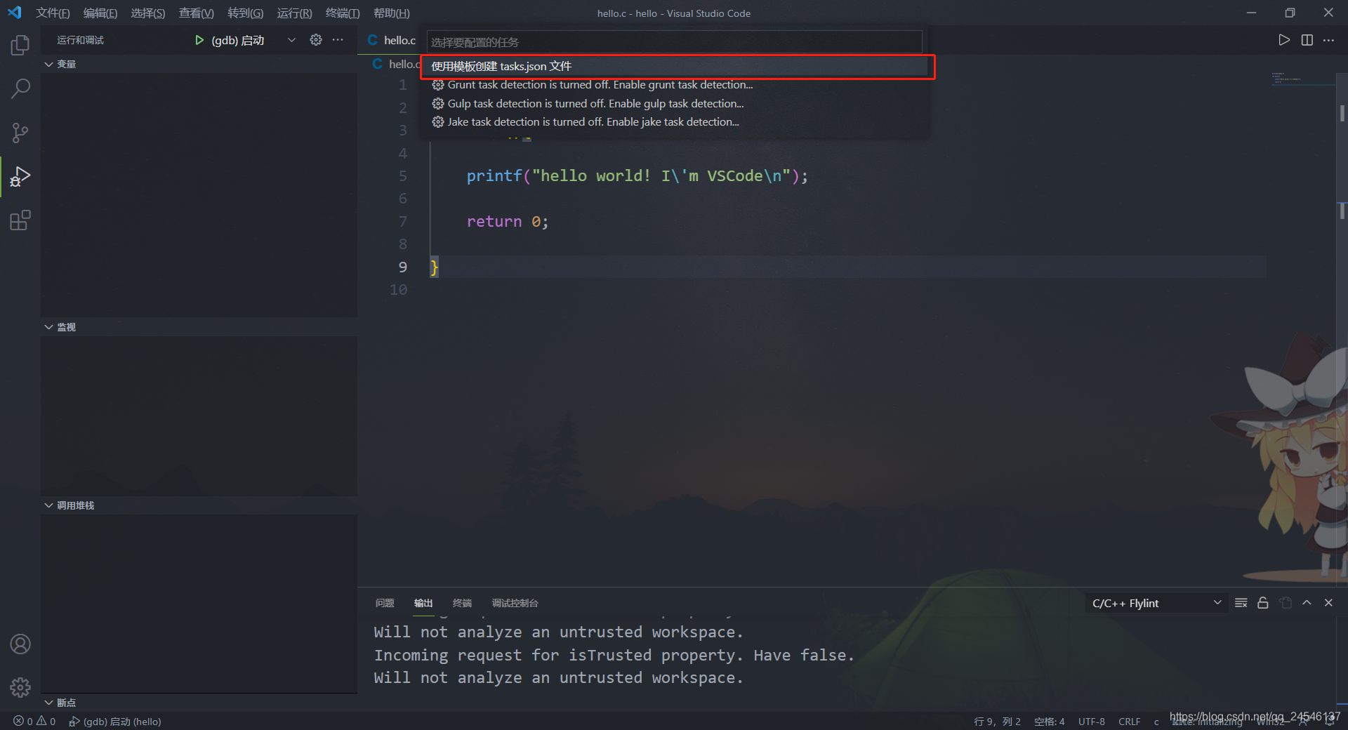
Task: Switch to the 调试控制台 panel tab
Action: [515, 603]
